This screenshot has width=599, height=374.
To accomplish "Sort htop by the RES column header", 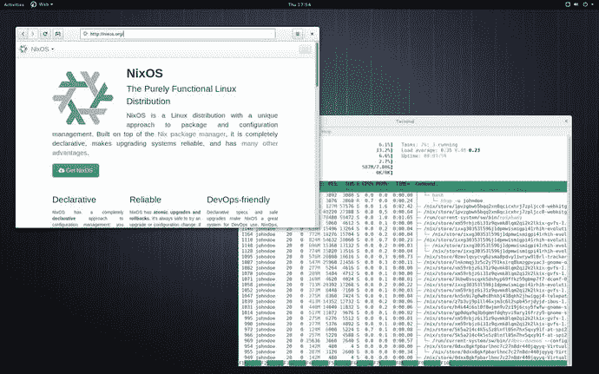I will (x=333, y=184).
